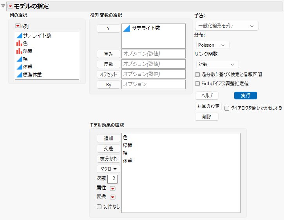Open the red triangle menu next to 6列
Image resolution: width=284 pixels, height=220 pixels.
click(x=18, y=26)
